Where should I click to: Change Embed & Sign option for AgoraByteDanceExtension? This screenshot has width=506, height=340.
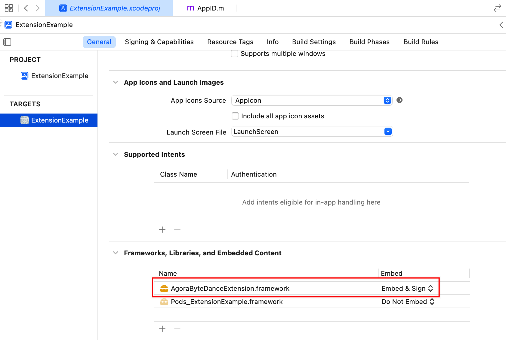point(407,288)
